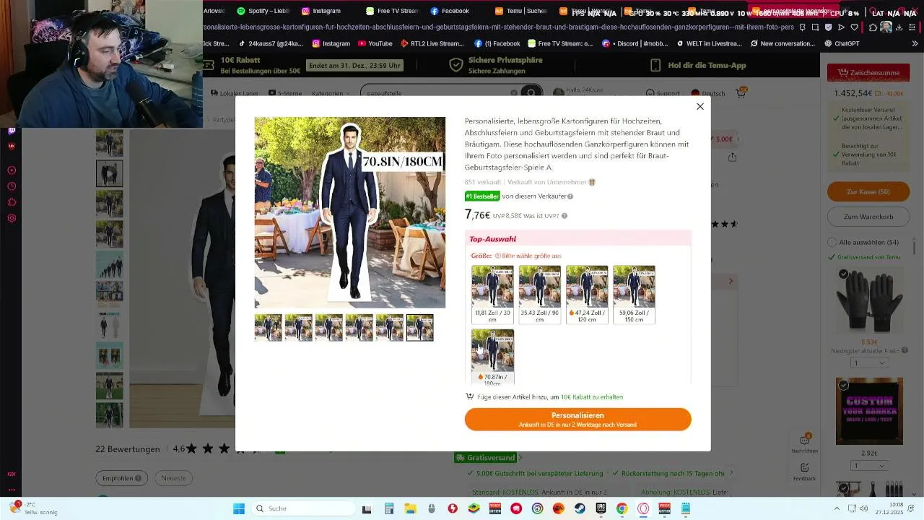Open the Deutsch language selector
Image resolution: width=924 pixels, height=520 pixels.
[707, 93]
